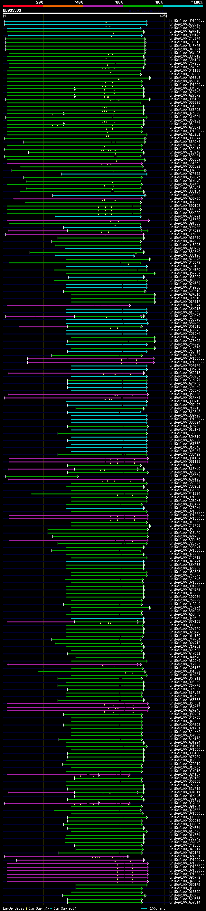Select hit label UniRef100_Q7Q583
This screenshot has height=911, width=206.
[x=185, y=810]
